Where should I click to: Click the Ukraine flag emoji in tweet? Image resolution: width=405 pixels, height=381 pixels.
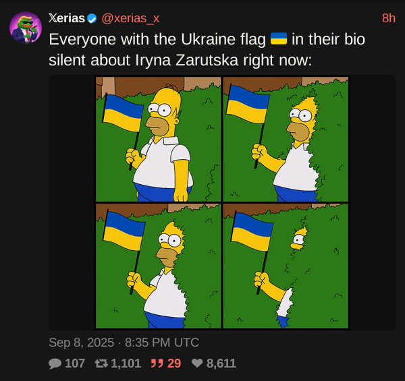click(x=279, y=39)
